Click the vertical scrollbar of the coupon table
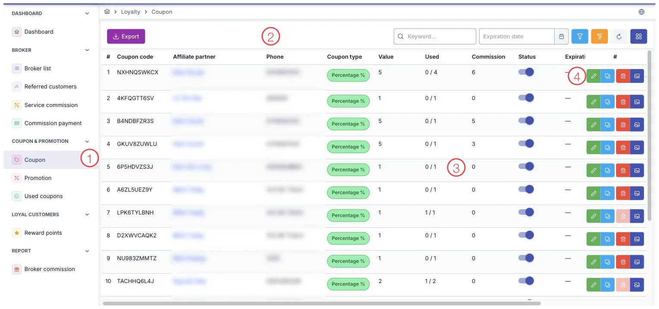Screen dimensions: 659x309 650,135
